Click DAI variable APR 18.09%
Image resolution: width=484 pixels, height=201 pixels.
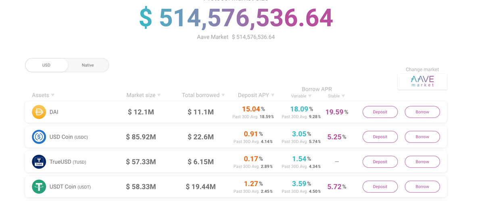click(301, 109)
